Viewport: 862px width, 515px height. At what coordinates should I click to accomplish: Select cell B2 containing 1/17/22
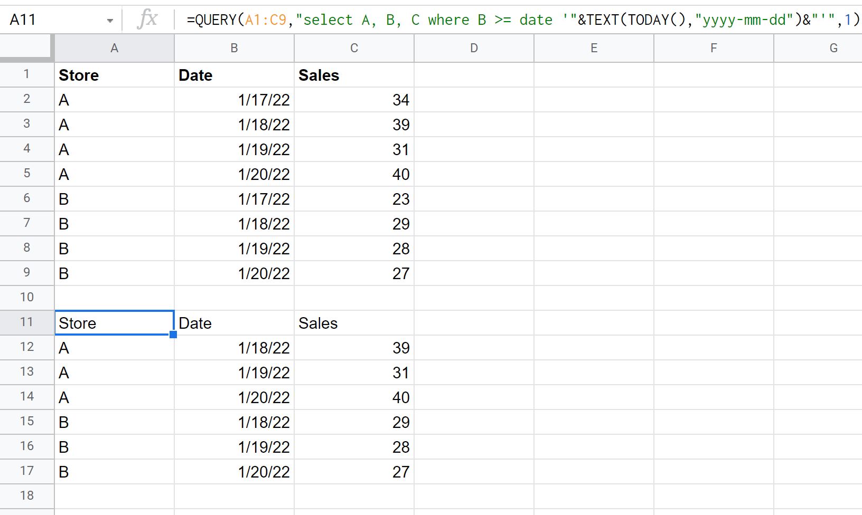pos(234,100)
